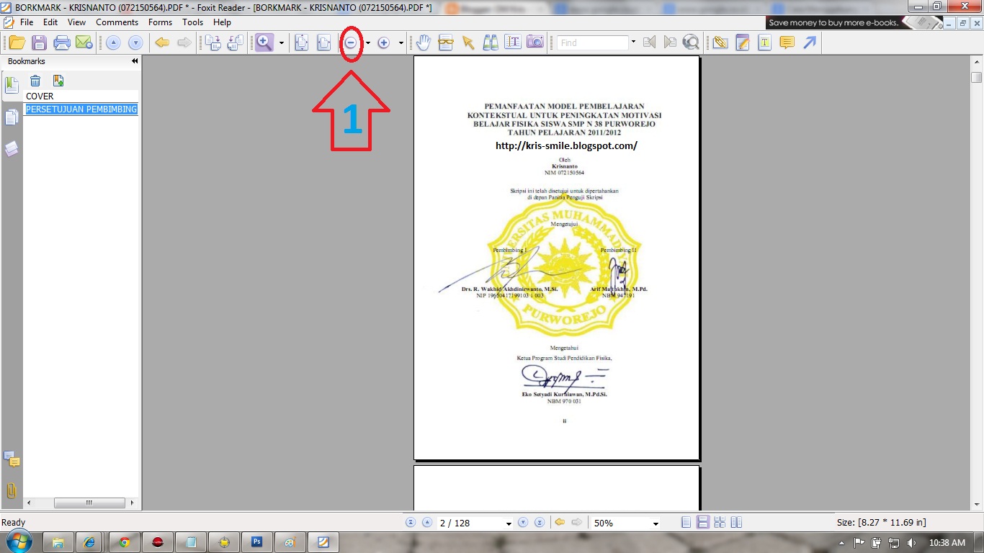Select the Marquee Zoom tool
984x553 pixels.
(x=264, y=42)
